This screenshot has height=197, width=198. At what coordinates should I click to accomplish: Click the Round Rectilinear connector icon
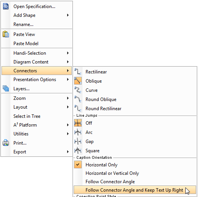click(78, 108)
